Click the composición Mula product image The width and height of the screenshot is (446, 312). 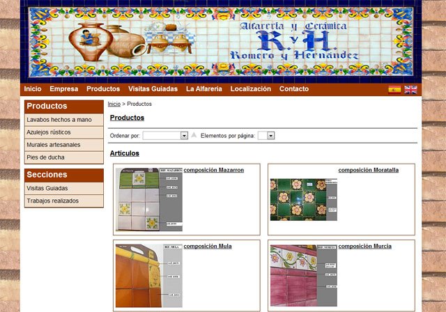pos(148,275)
